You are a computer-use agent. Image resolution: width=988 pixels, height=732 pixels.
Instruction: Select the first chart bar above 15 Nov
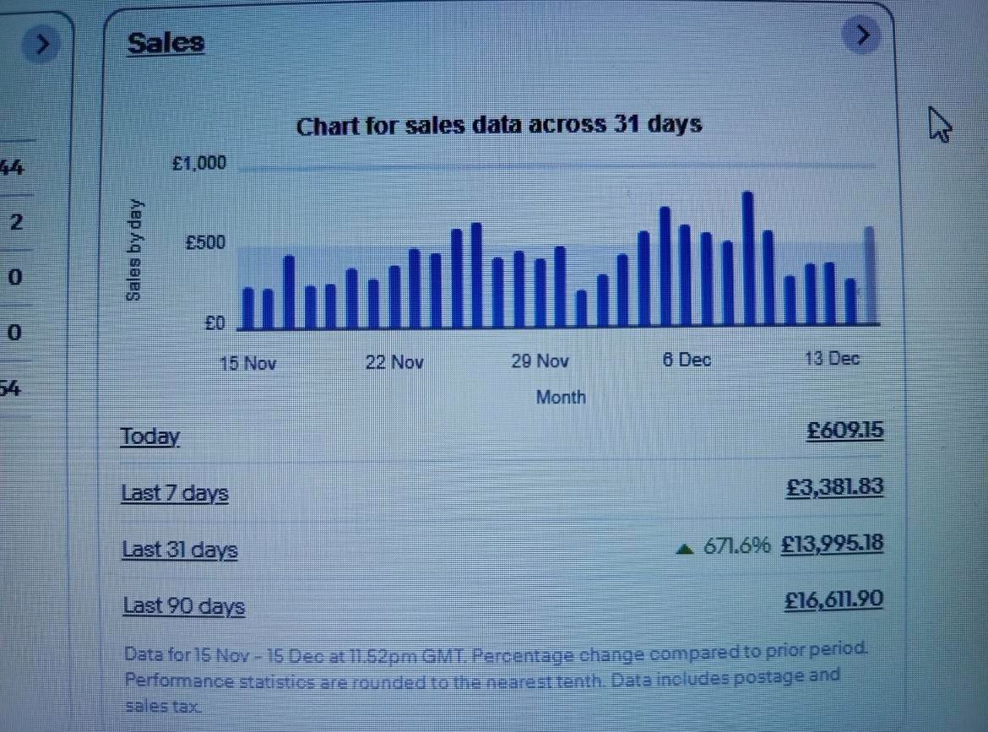coord(247,308)
